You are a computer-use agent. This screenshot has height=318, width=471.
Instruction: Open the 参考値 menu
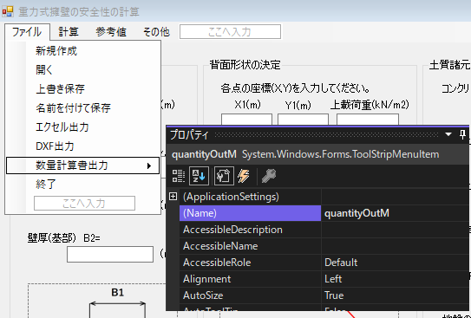coord(111,32)
